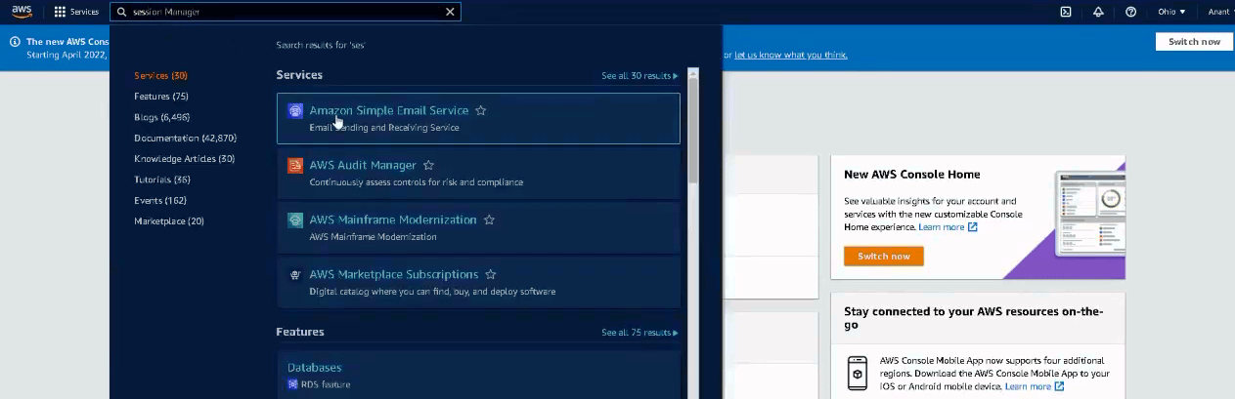
Task: Click Switch now in the blue banner
Action: pos(1194,42)
